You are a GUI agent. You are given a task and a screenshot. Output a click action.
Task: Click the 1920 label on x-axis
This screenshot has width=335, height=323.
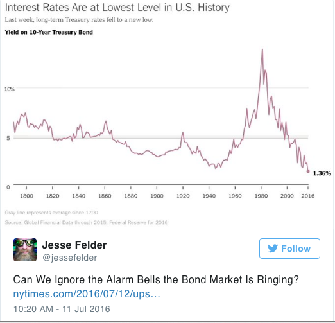[183, 196]
